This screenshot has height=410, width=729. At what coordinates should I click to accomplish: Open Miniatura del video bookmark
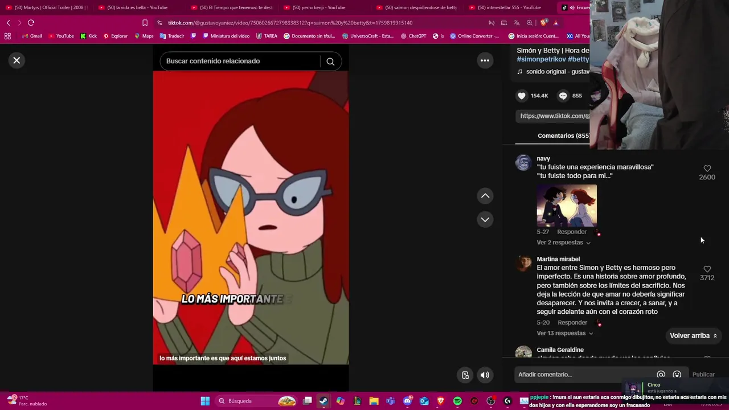click(226, 36)
